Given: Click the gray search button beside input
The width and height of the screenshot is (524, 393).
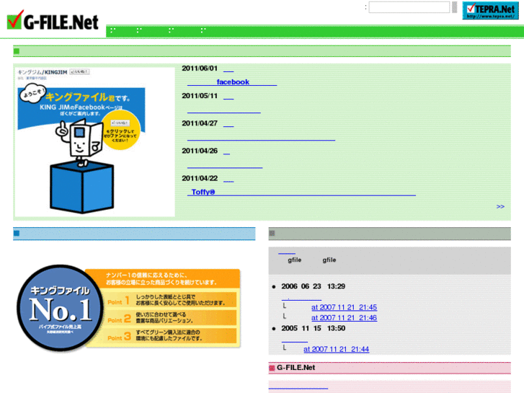Looking at the screenshot, I should click(x=455, y=7).
